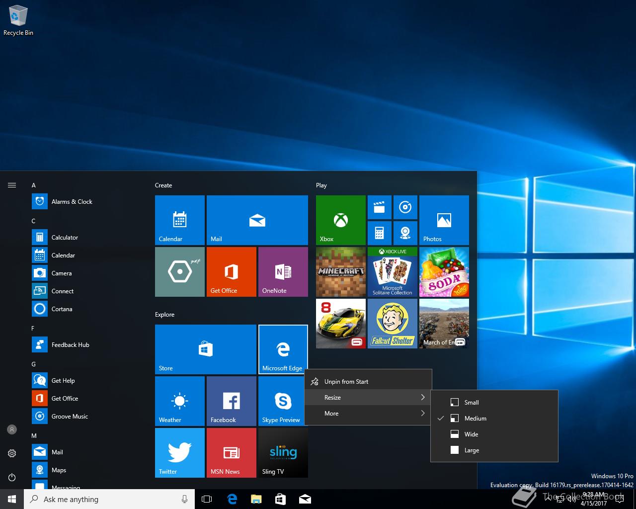Click the Windows Start button
636x509 pixels.
tap(12, 499)
